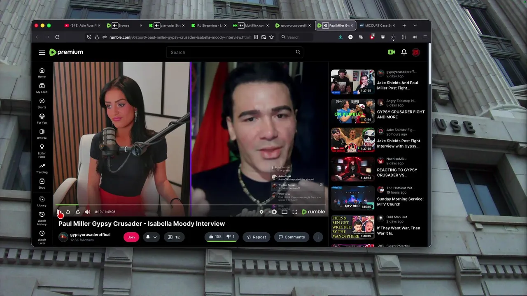527x296 pixels.
Task: Open Trending in the sidebar
Action: click(x=42, y=169)
